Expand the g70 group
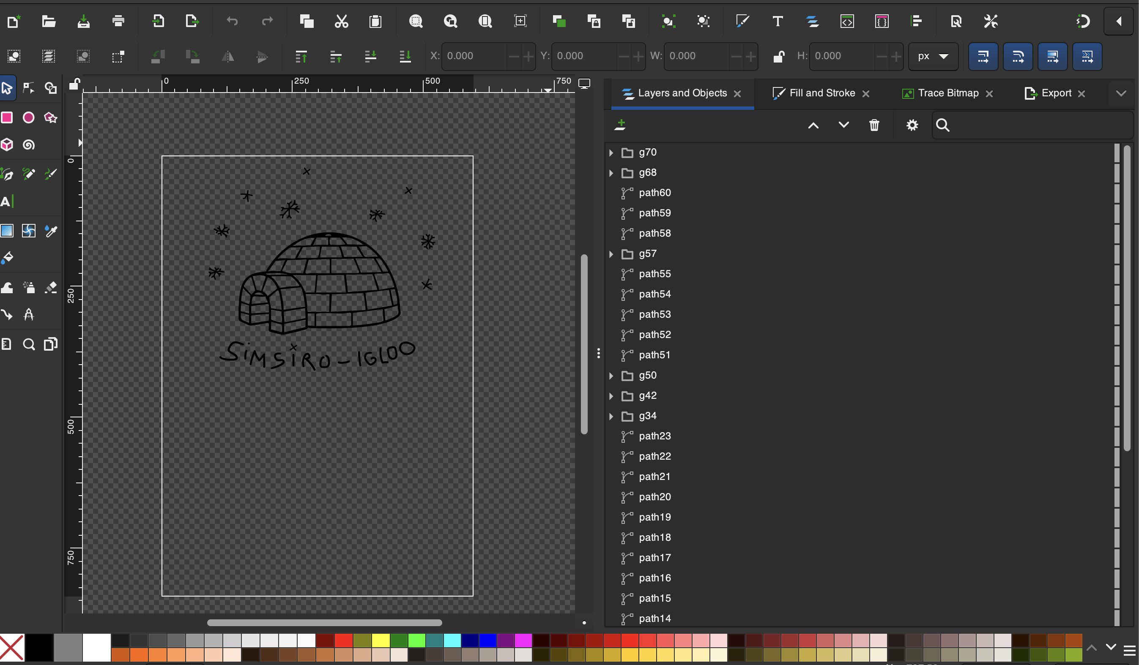Image resolution: width=1139 pixels, height=665 pixels. [611, 153]
